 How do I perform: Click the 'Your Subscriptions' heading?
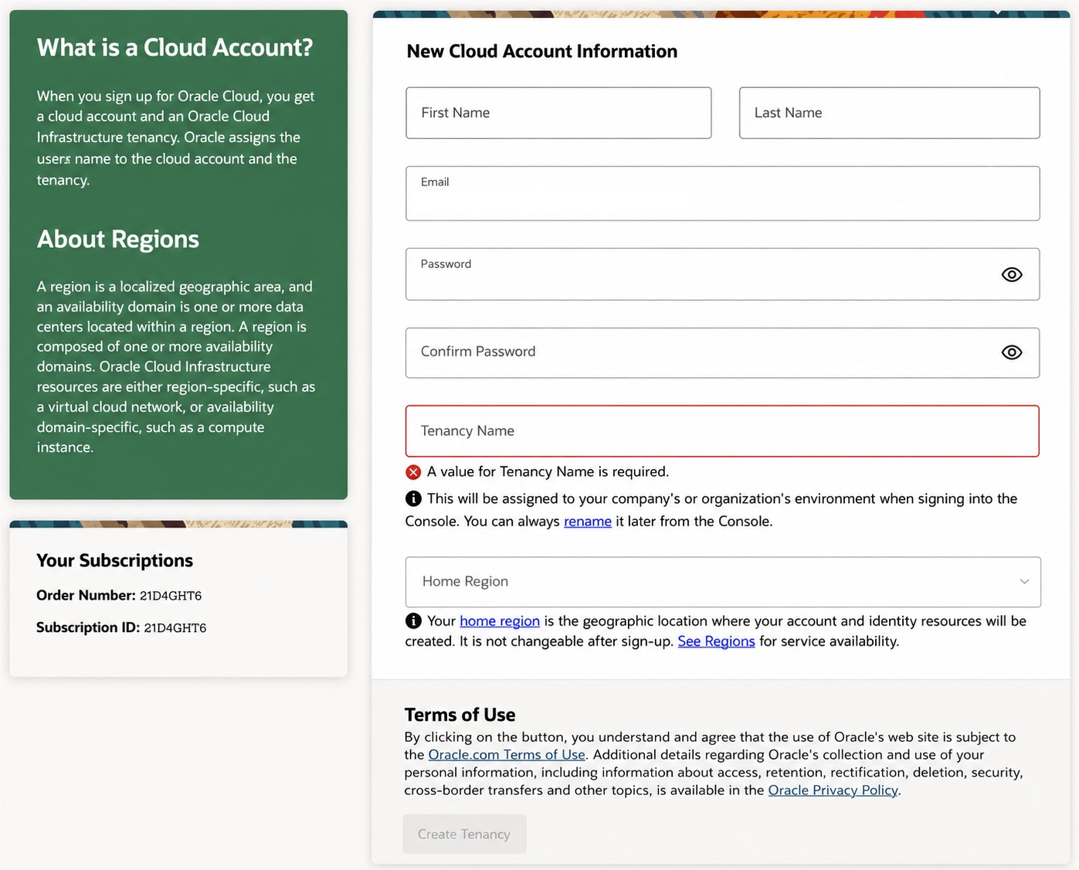pos(115,561)
